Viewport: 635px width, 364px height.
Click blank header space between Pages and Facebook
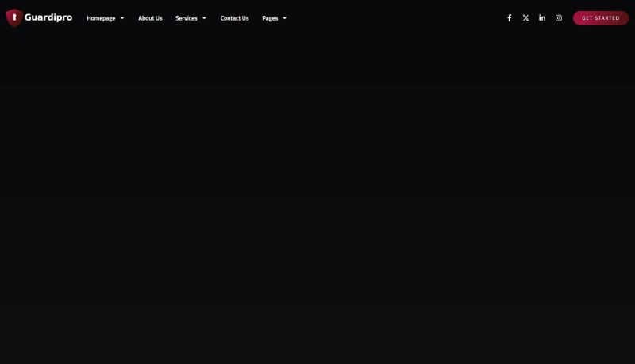[397, 18]
